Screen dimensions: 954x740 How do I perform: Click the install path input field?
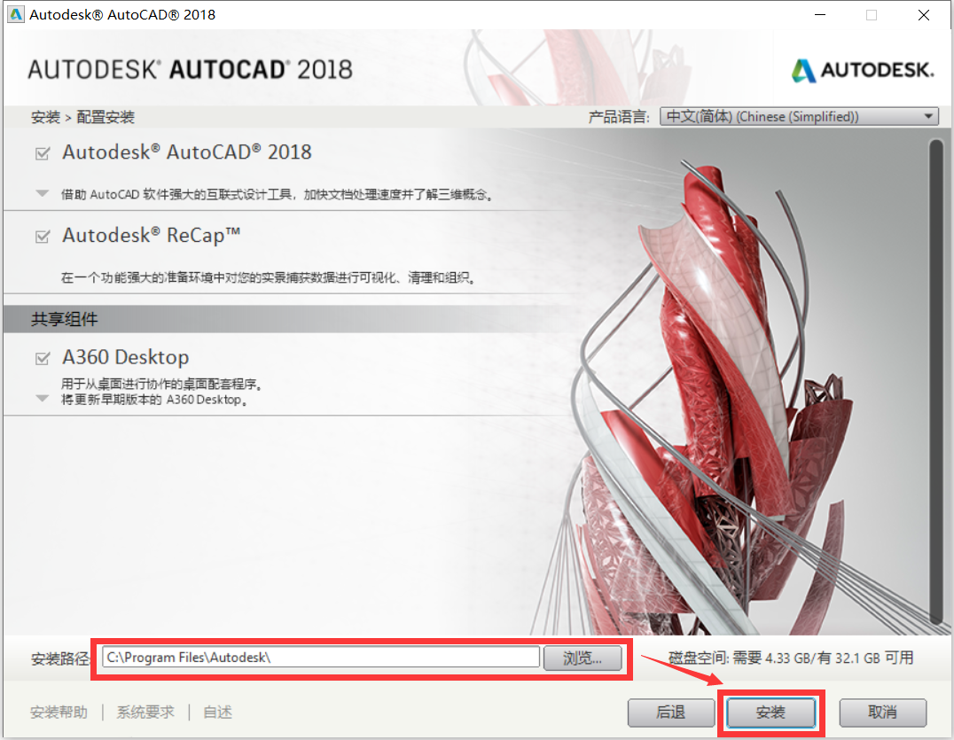[321, 657]
